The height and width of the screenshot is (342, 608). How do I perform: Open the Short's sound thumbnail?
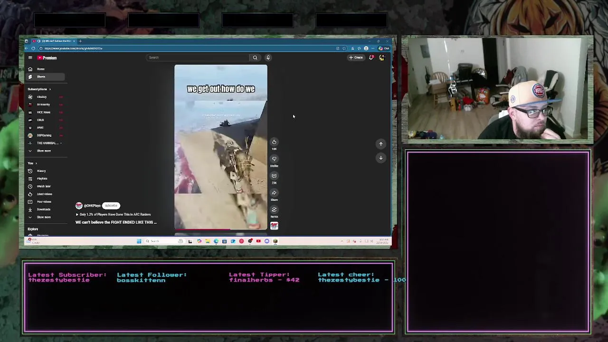[x=274, y=226]
